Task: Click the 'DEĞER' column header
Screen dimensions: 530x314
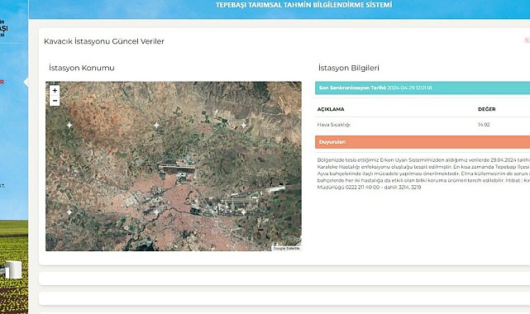Action: pos(487,109)
